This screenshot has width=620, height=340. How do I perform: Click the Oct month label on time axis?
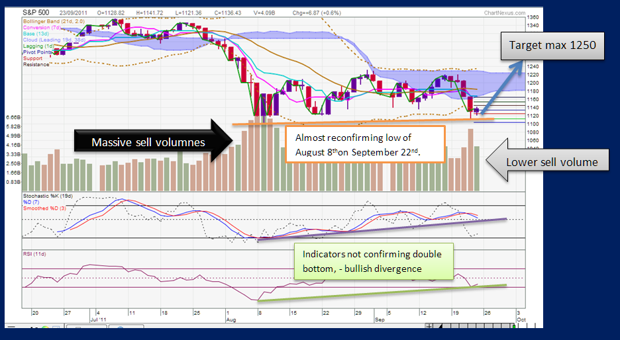521,319
